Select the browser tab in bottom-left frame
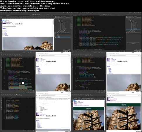This screenshot has width=142, height=132. point(41,94)
